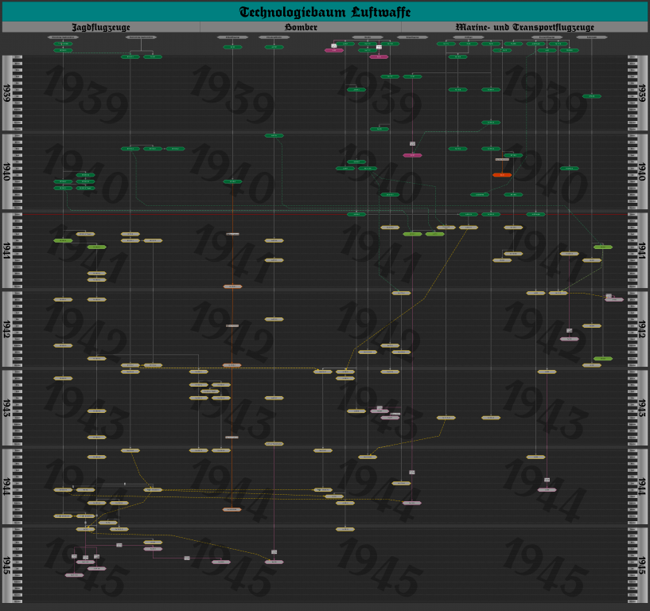Screen dimensions: 650x611
Task: Click the 1943 year bar on the right edge
Action: 642,408
